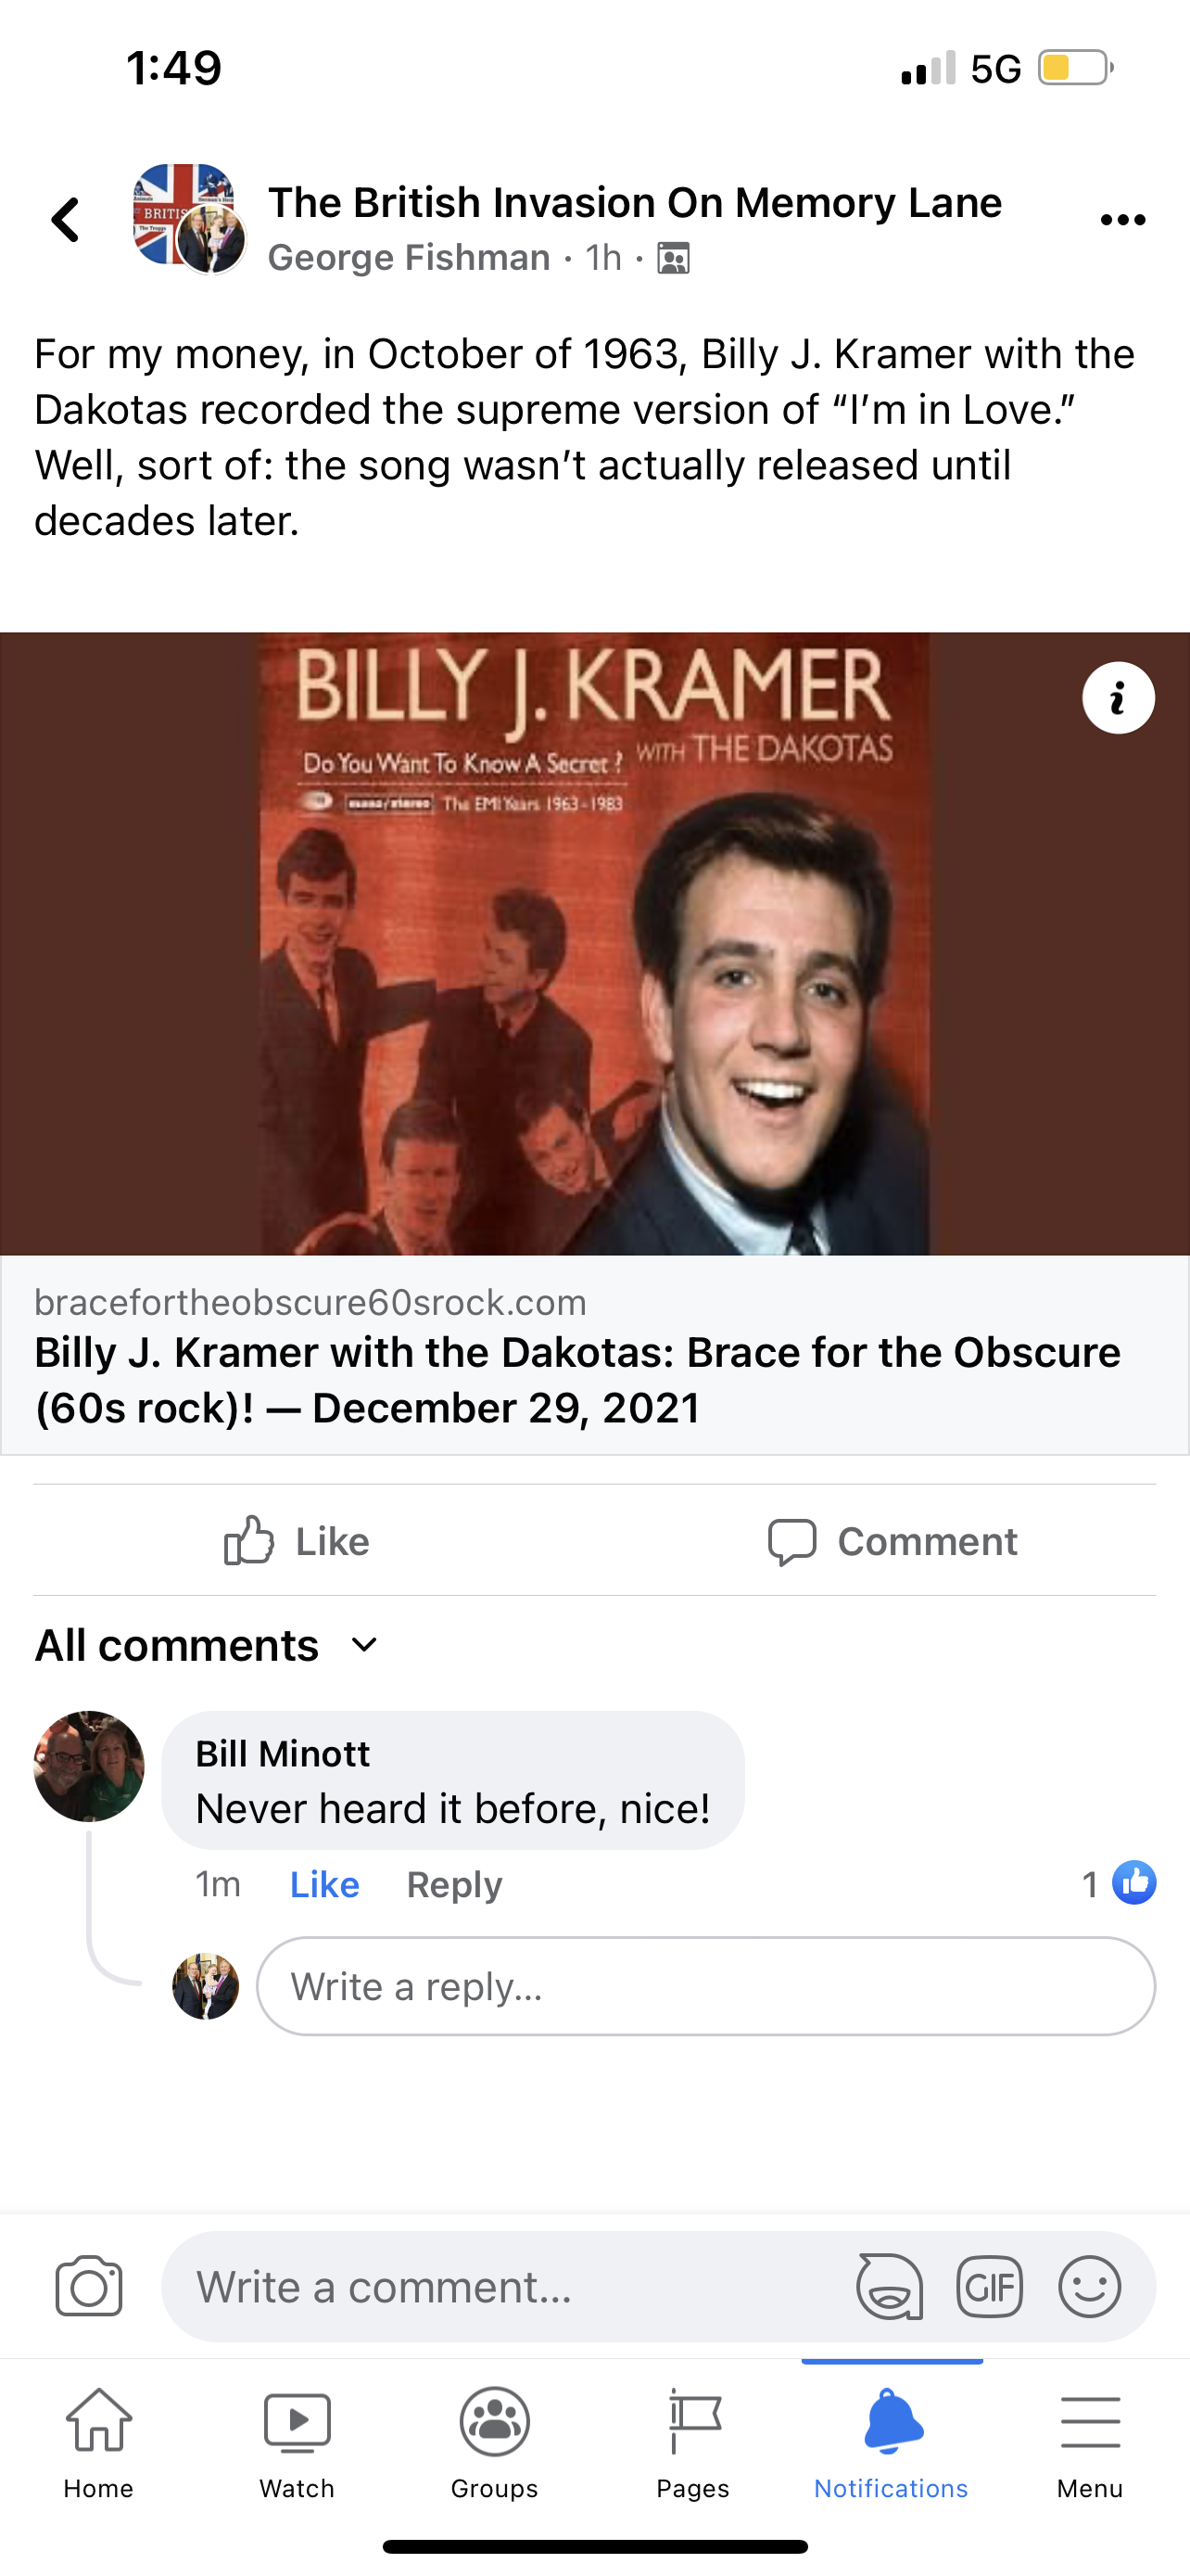Open the three-dot post options menu
The image size is (1190, 2576).
1122,220
